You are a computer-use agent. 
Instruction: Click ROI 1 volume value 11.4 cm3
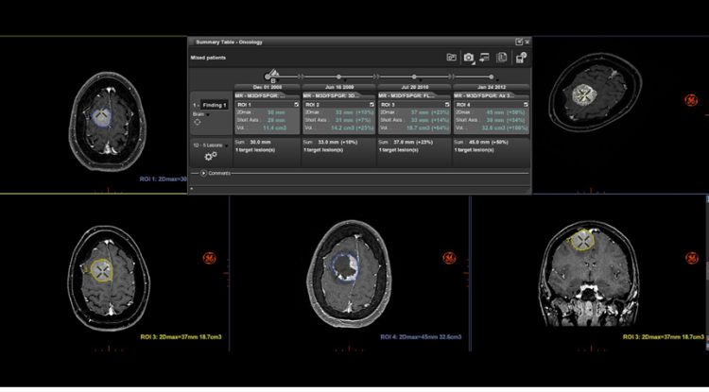274,128
